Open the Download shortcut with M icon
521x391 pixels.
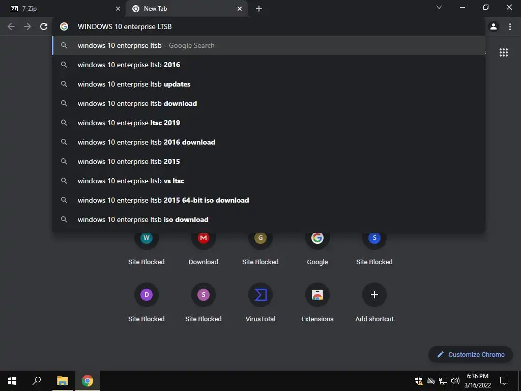point(204,248)
